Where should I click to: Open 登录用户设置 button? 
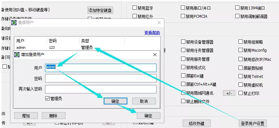252,123
